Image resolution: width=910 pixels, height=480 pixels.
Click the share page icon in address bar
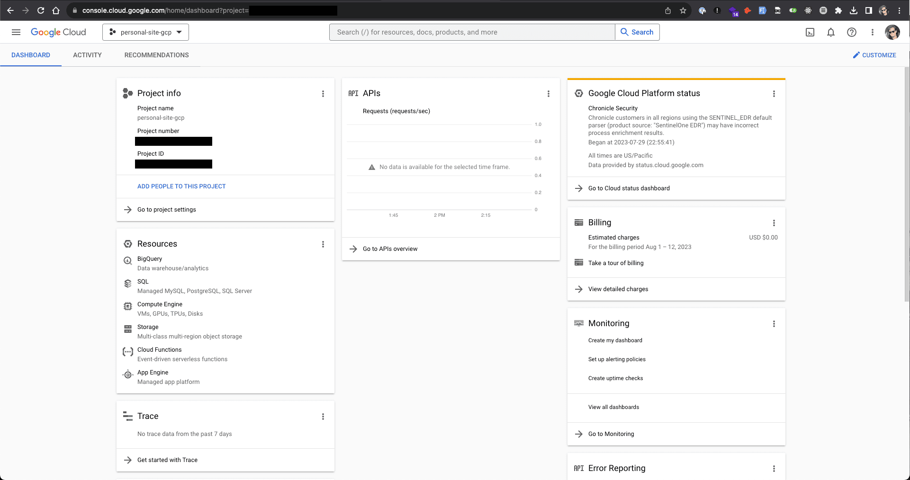[668, 10]
